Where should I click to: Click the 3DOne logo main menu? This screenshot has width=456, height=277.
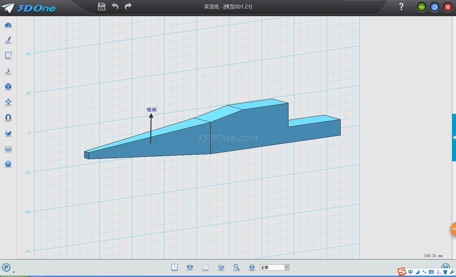point(28,8)
